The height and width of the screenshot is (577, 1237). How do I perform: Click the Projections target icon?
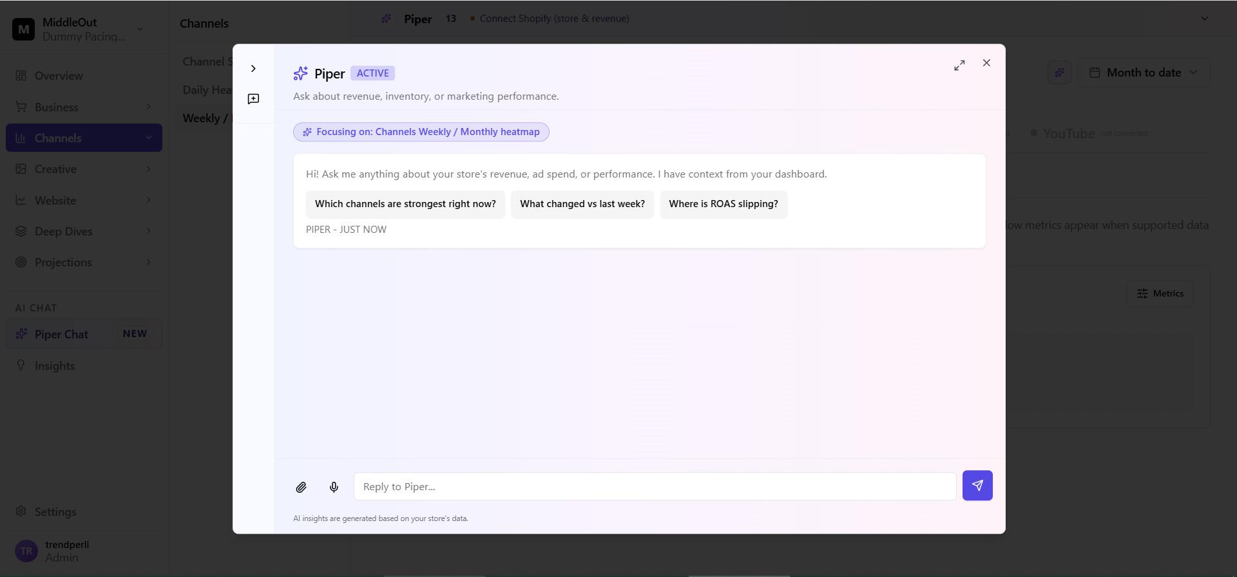tap(21, 262)
